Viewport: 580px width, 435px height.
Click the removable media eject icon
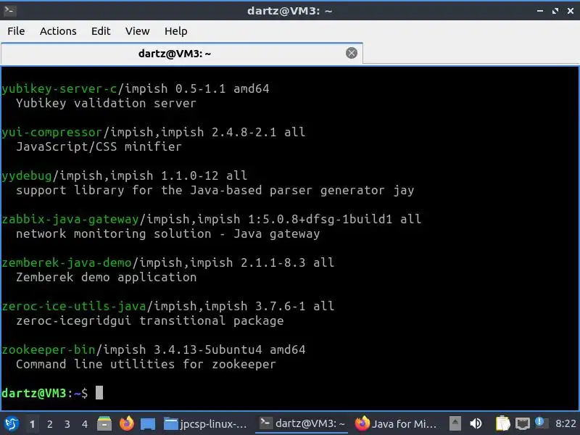point(455,423)
